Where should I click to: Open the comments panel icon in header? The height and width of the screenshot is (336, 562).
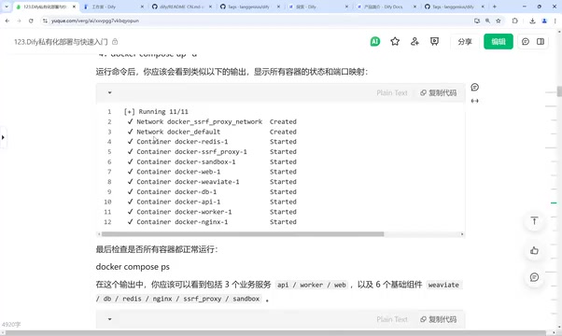[526, 42]
